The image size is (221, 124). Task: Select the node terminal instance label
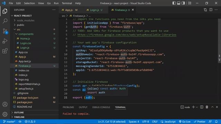(x=185, y=107)
